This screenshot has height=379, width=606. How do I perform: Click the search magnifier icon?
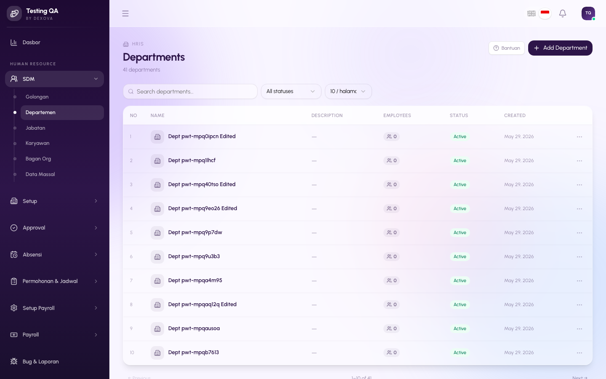(131, 91)
